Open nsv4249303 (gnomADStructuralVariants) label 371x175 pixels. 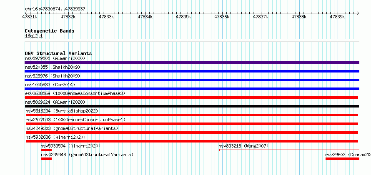pyautogui.click(x=72, y=128)
